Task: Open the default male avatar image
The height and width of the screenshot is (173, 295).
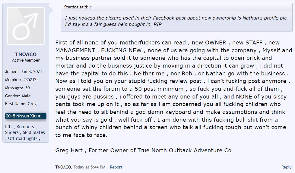Action: 26,26
